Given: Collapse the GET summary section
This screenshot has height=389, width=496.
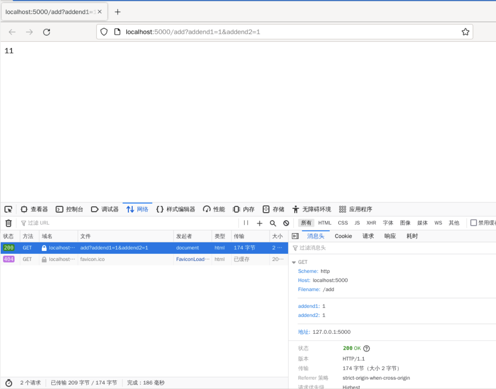Looking at the screenshot, I should coord(294,262).
